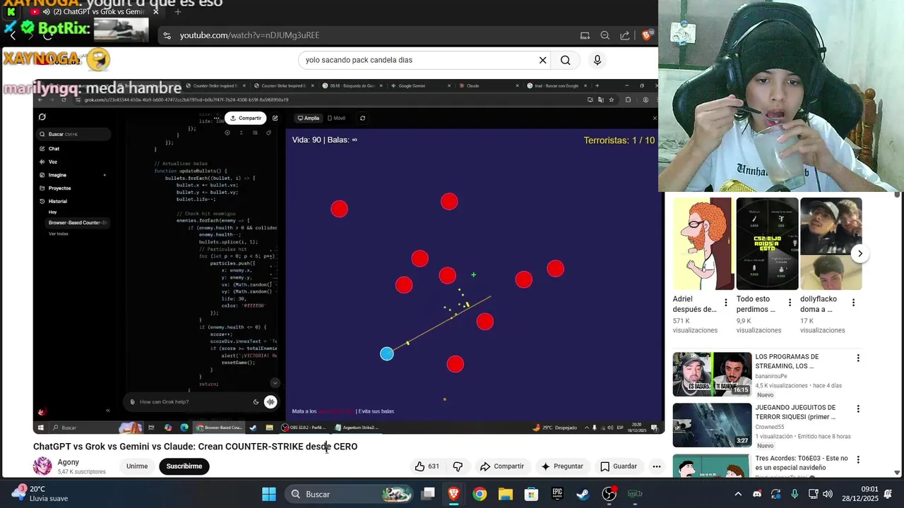The image size is (904, 508).
Task: Close the ChatGPT vs Grok browser tab
Action: point(156,11)
